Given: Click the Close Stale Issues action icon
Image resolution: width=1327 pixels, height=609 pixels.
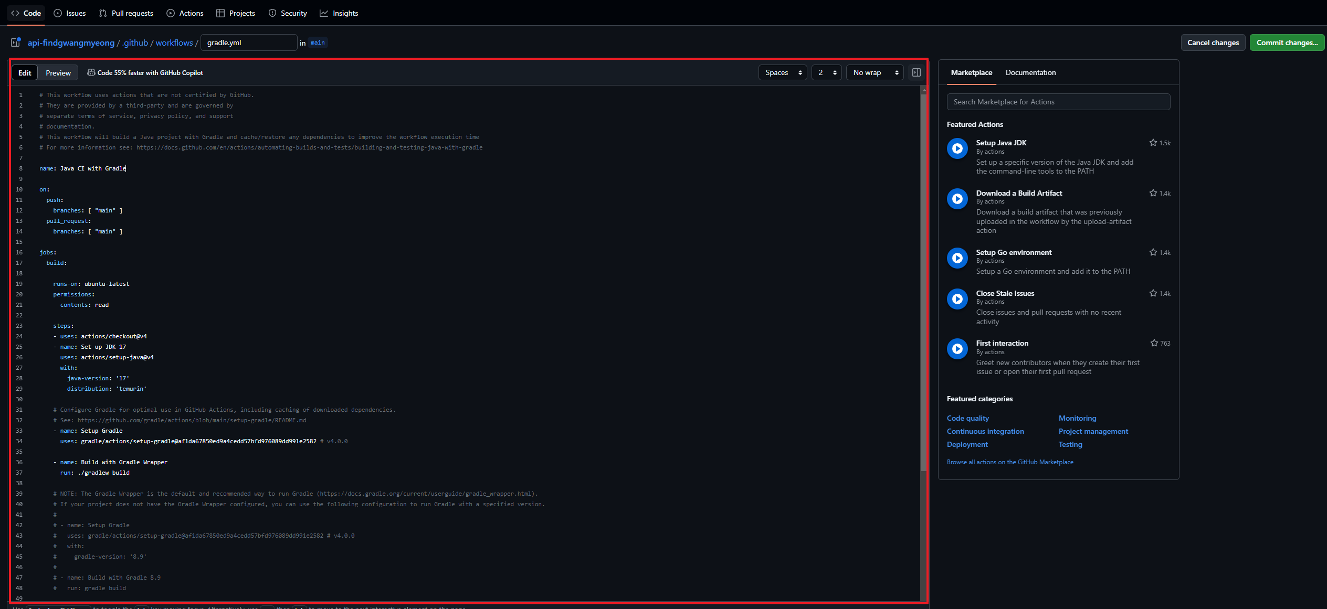Looking at the screenshot, I should (957, 299).
